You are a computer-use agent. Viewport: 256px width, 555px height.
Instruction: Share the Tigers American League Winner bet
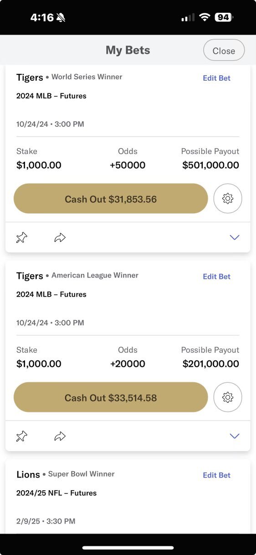click(60, 436)
